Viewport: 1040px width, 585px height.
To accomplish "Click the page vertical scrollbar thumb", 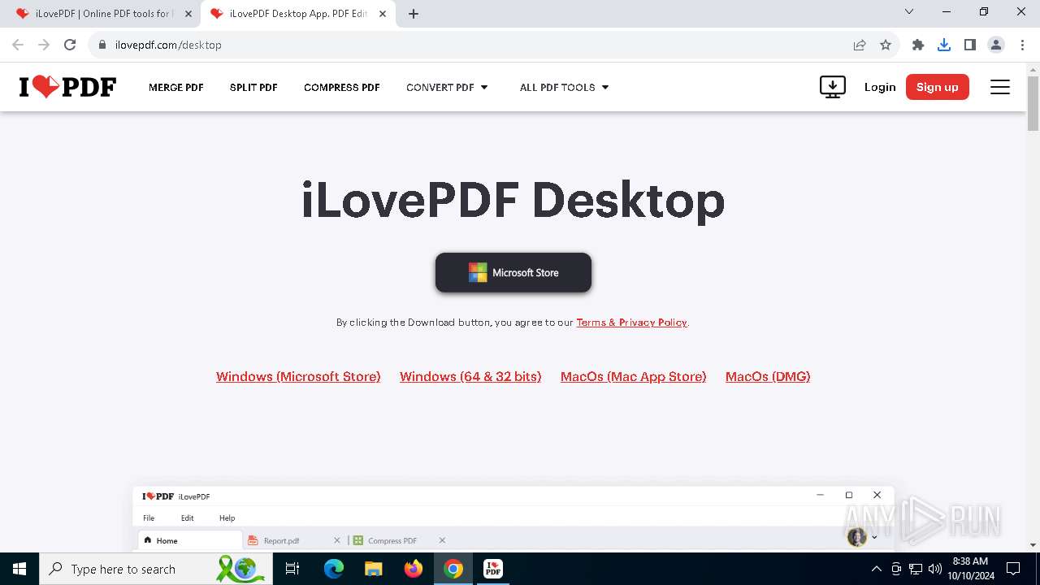I will pyautogui.click(x=1033, y=104).
